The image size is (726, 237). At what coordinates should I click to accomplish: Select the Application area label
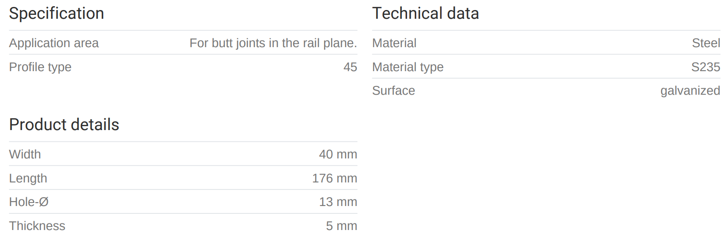pyautogui.click(x=54, y=43)
